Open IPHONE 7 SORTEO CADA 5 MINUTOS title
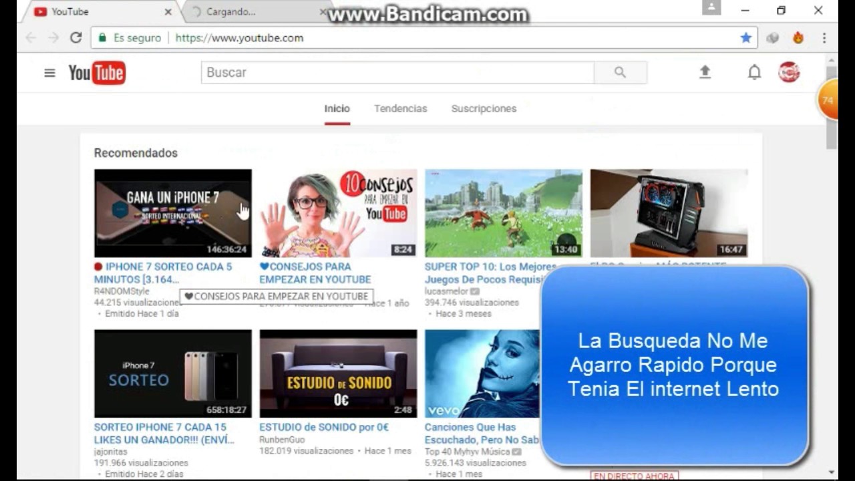 coord(163,273)
